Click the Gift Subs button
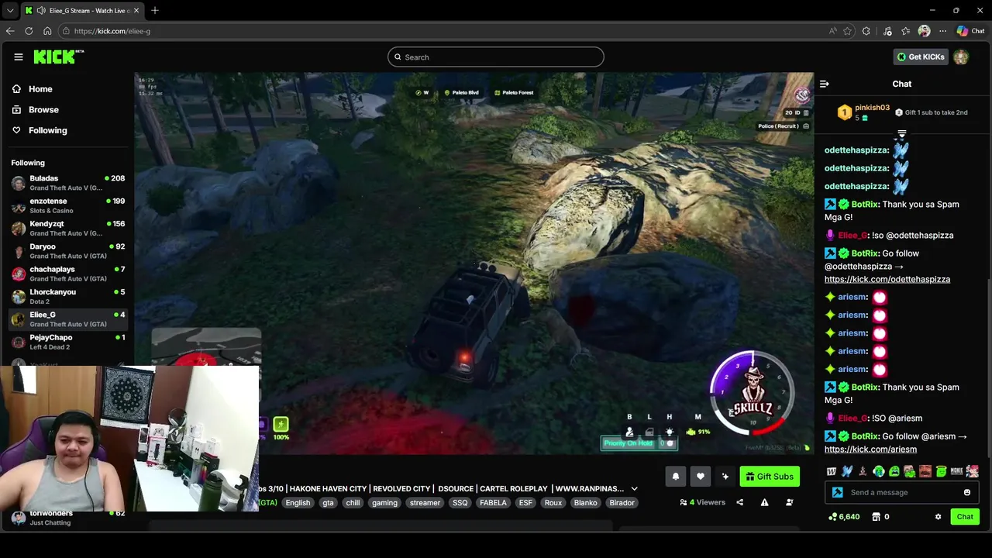 point(769,477)
